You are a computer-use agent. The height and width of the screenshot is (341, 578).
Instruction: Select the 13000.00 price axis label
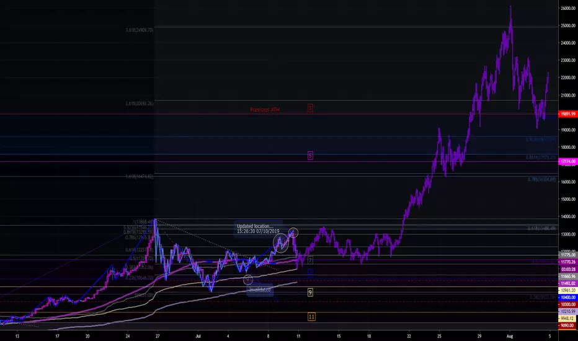(568, 234)
